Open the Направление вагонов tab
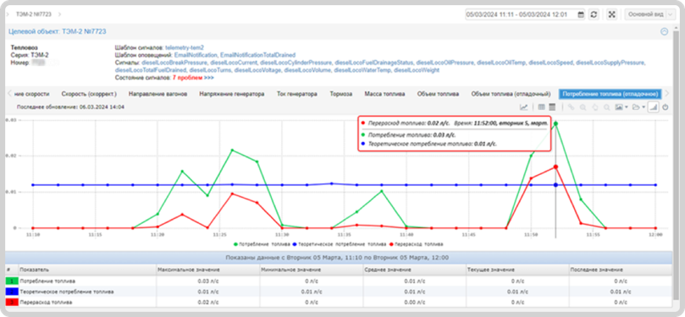The width and height of the screenshot is (685, 317). pos(157,94)
